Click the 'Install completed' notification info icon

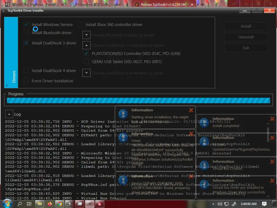[x=204, y=123]
